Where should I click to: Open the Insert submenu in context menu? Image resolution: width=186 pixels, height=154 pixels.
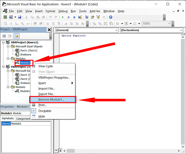(x=53, y=83)
